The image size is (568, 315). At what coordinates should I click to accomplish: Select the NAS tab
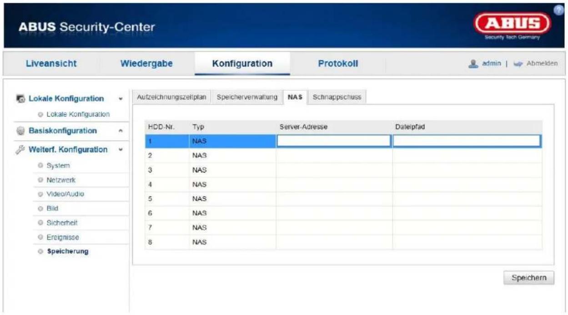click(x=295, y=97)
